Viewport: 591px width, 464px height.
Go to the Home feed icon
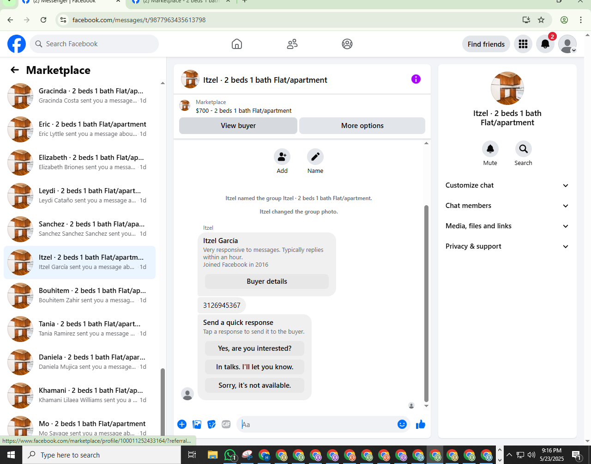[x=237, y=44]
